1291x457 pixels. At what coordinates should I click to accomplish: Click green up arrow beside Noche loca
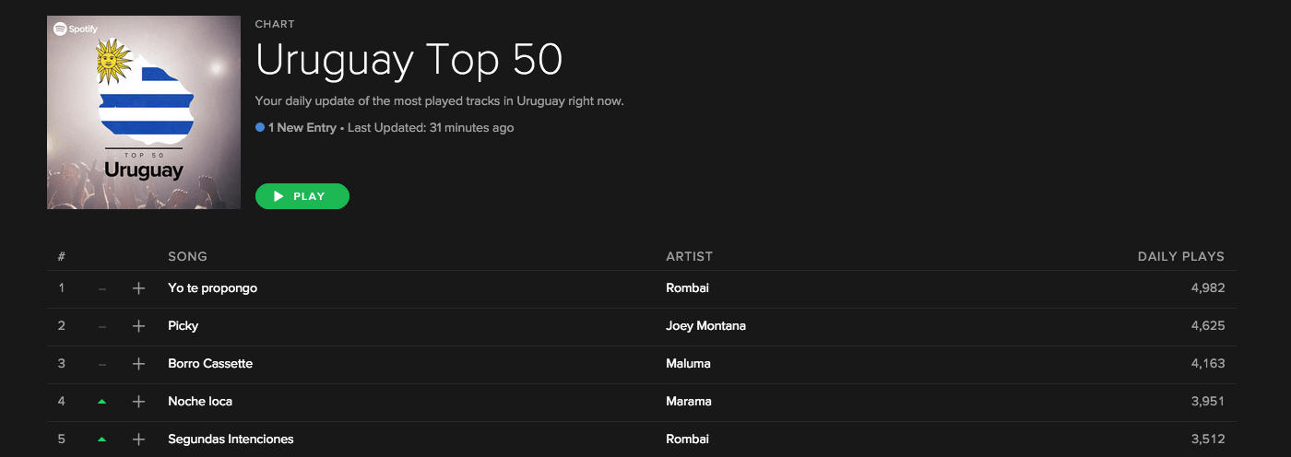tap(101, 402)
